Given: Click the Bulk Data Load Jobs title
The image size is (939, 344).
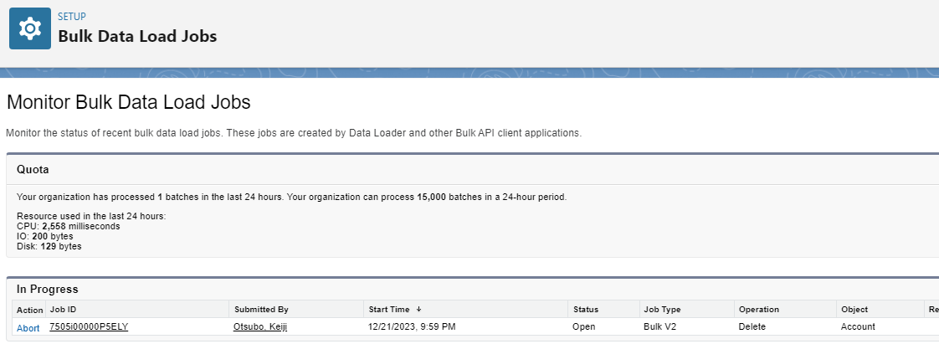Looking at the screenshot, I should pyautogui.click(x=137, y=36).
